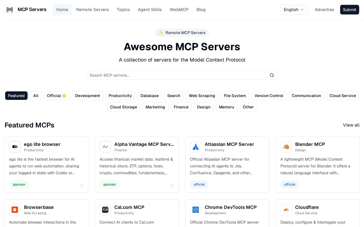Filter by the Official category

[57, 96]
